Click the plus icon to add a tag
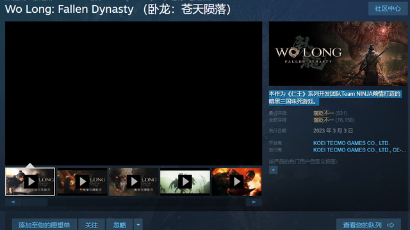Viewport: 410px width, 230px height. coord(274,170)
